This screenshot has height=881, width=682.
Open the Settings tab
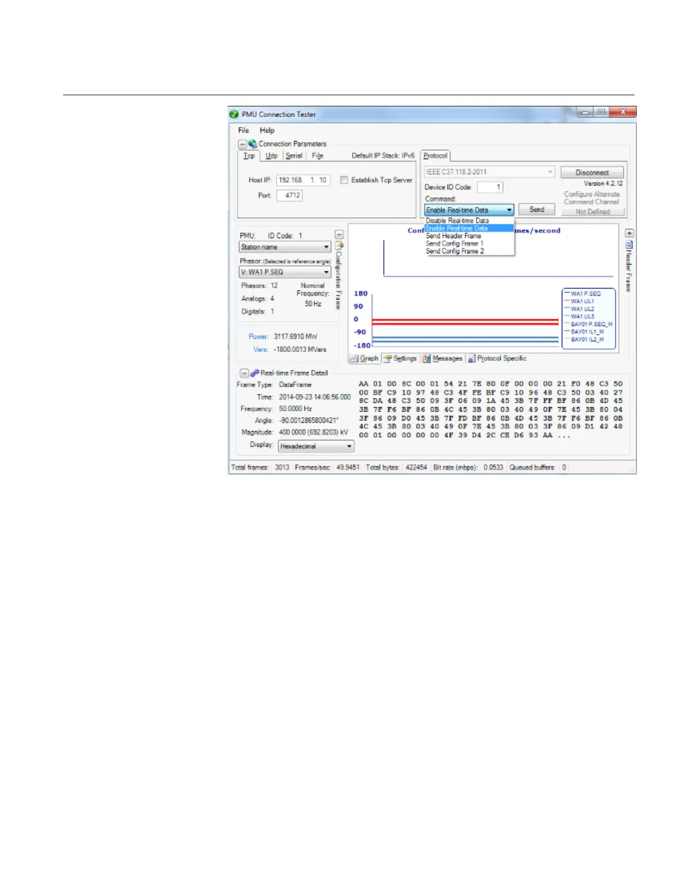(400, 359)
